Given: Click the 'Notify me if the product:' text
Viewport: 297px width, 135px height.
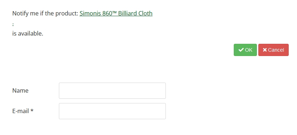Looking at the screenshot, I should [45, 13].
